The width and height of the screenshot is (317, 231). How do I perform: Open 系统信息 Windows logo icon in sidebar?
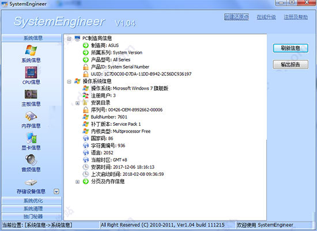31,51
